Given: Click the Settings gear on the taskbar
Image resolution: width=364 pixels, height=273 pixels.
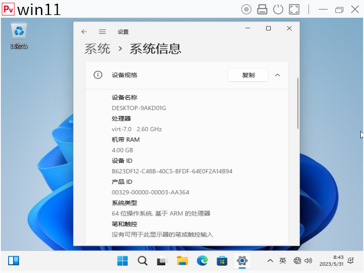Looking at the screenshot, I should click(242, 261).
